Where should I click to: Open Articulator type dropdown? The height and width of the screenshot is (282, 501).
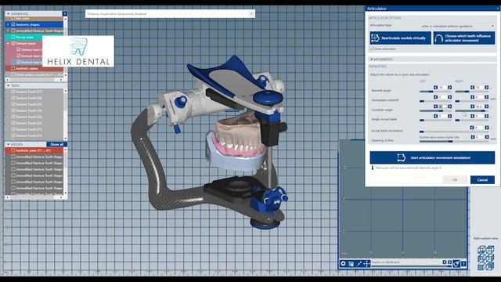tap(457, 26)
